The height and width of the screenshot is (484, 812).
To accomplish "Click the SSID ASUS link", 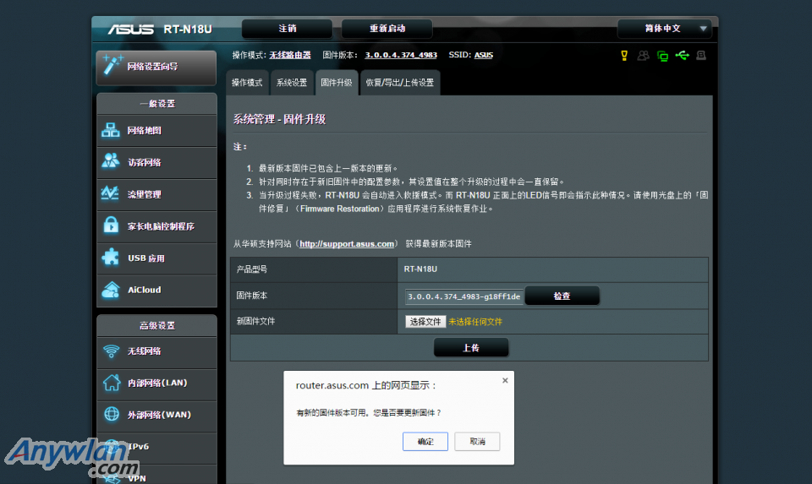I will coord(484,55).
